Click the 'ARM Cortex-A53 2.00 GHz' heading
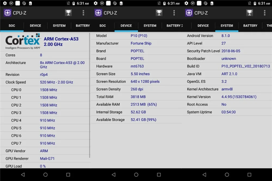The image size is (272, 181). 61,42
